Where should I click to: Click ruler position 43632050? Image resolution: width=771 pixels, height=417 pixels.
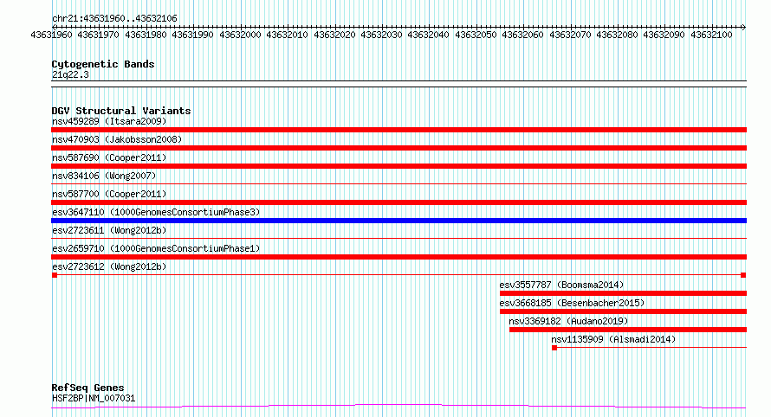(x=476, y=35)
